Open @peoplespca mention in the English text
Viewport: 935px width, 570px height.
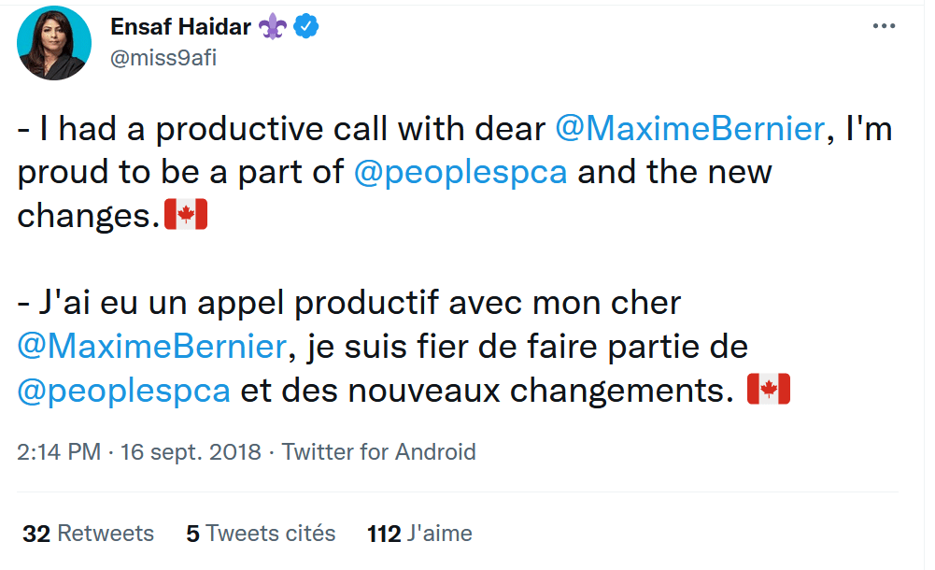point(460,173)
